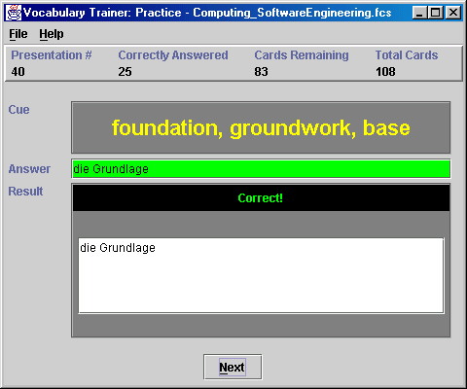This screenshot has width=467, height=389.
Task: Open the File menu
Action: [x=18, y=34]
